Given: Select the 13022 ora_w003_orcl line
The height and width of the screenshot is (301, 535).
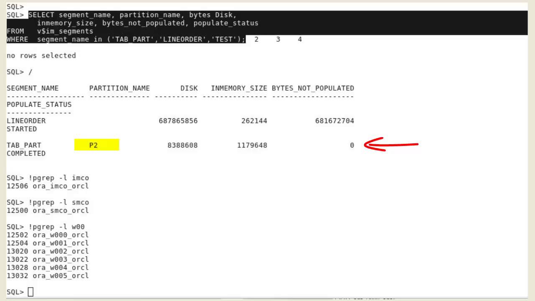Looking at the screenshot, I should pos(48,260).
